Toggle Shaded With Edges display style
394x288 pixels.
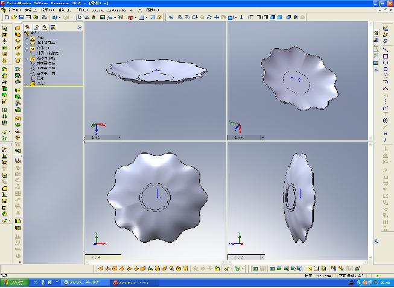[273, 17]
